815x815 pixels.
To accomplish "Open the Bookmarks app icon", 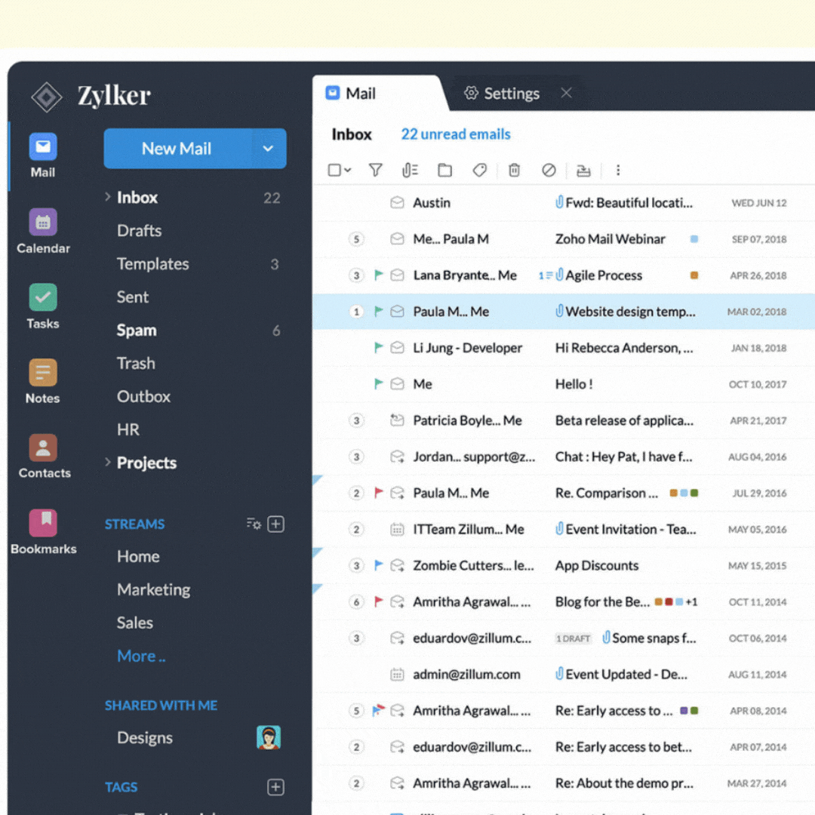I will (43, 522).
